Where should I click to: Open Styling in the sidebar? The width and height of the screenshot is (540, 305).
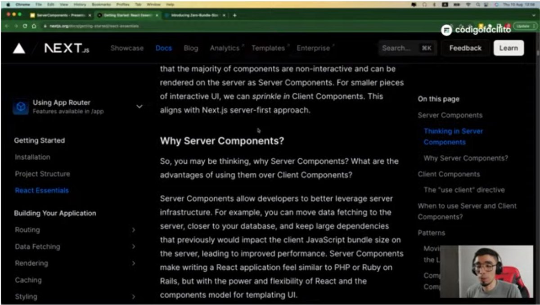[26, 296]
